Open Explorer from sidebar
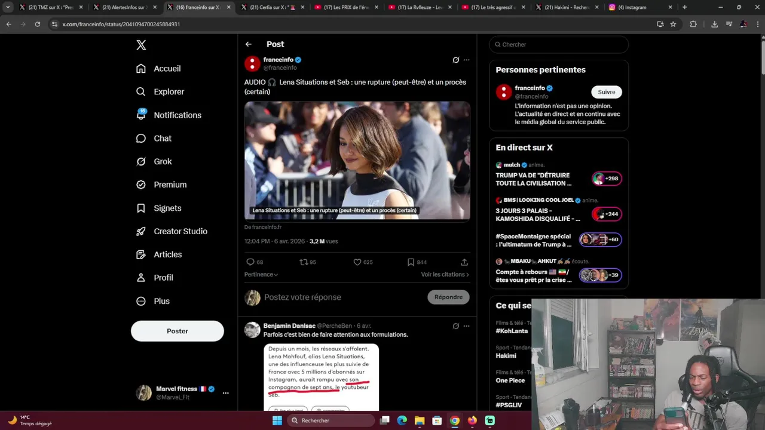 pos(160,92)
